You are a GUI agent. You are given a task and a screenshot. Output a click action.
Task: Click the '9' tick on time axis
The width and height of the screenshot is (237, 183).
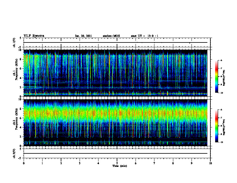(x=192, y=163)
